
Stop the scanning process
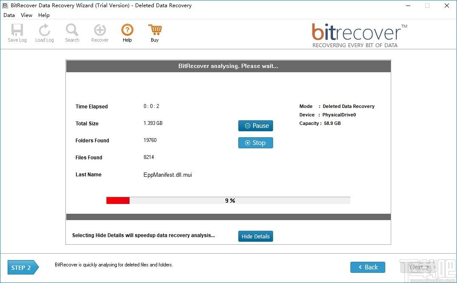[256, 143]
